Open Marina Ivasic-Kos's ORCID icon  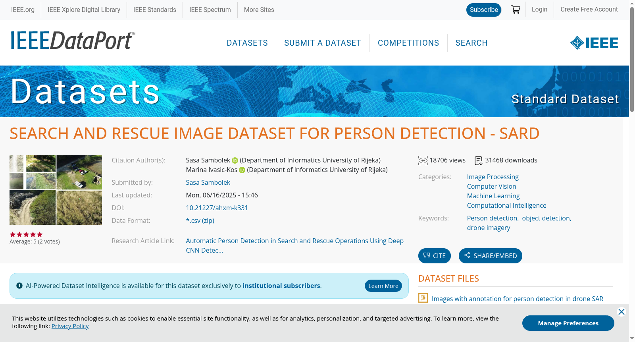242,170
